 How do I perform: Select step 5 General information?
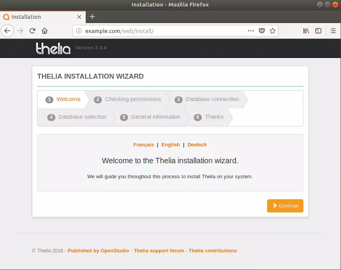(x=150, y=117)
